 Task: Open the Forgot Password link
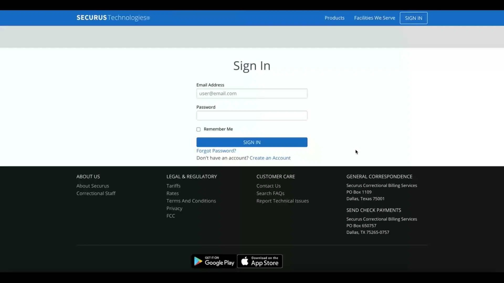pyautogui.click(x=216, y=151)
